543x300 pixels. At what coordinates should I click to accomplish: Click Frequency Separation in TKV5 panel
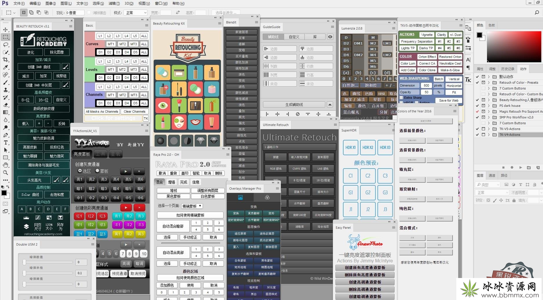417,41
